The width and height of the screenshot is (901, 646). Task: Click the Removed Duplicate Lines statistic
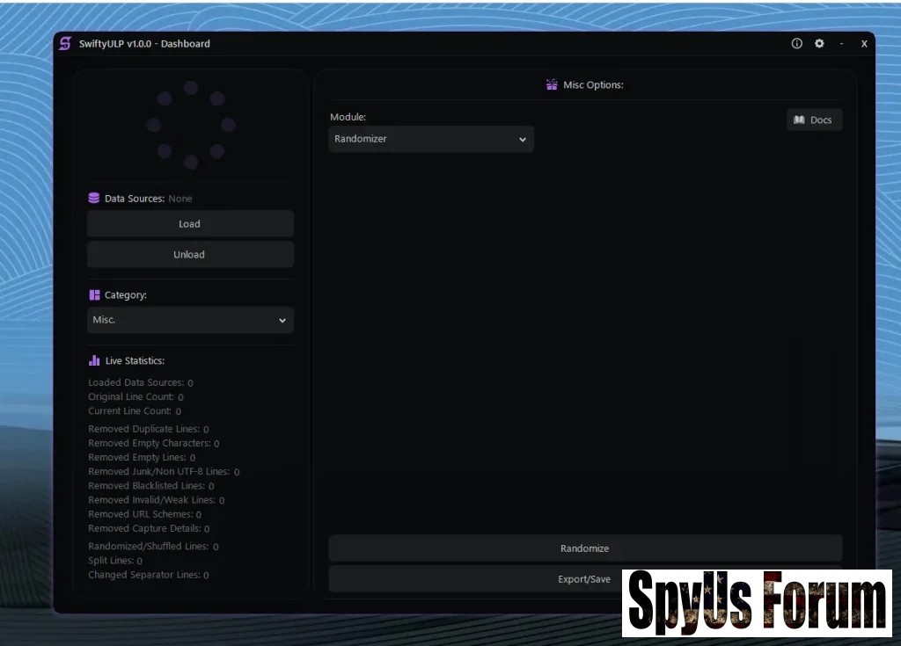click(148, 430)
